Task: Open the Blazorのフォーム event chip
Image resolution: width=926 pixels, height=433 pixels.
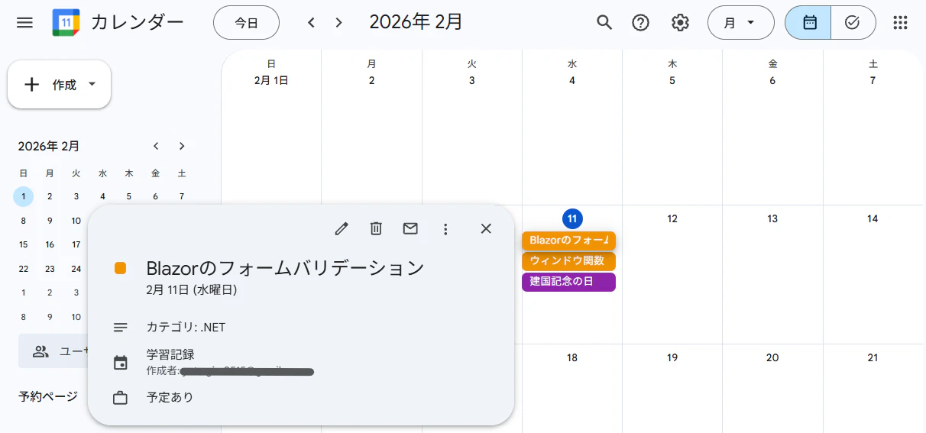Action: (x=568, y=241)
